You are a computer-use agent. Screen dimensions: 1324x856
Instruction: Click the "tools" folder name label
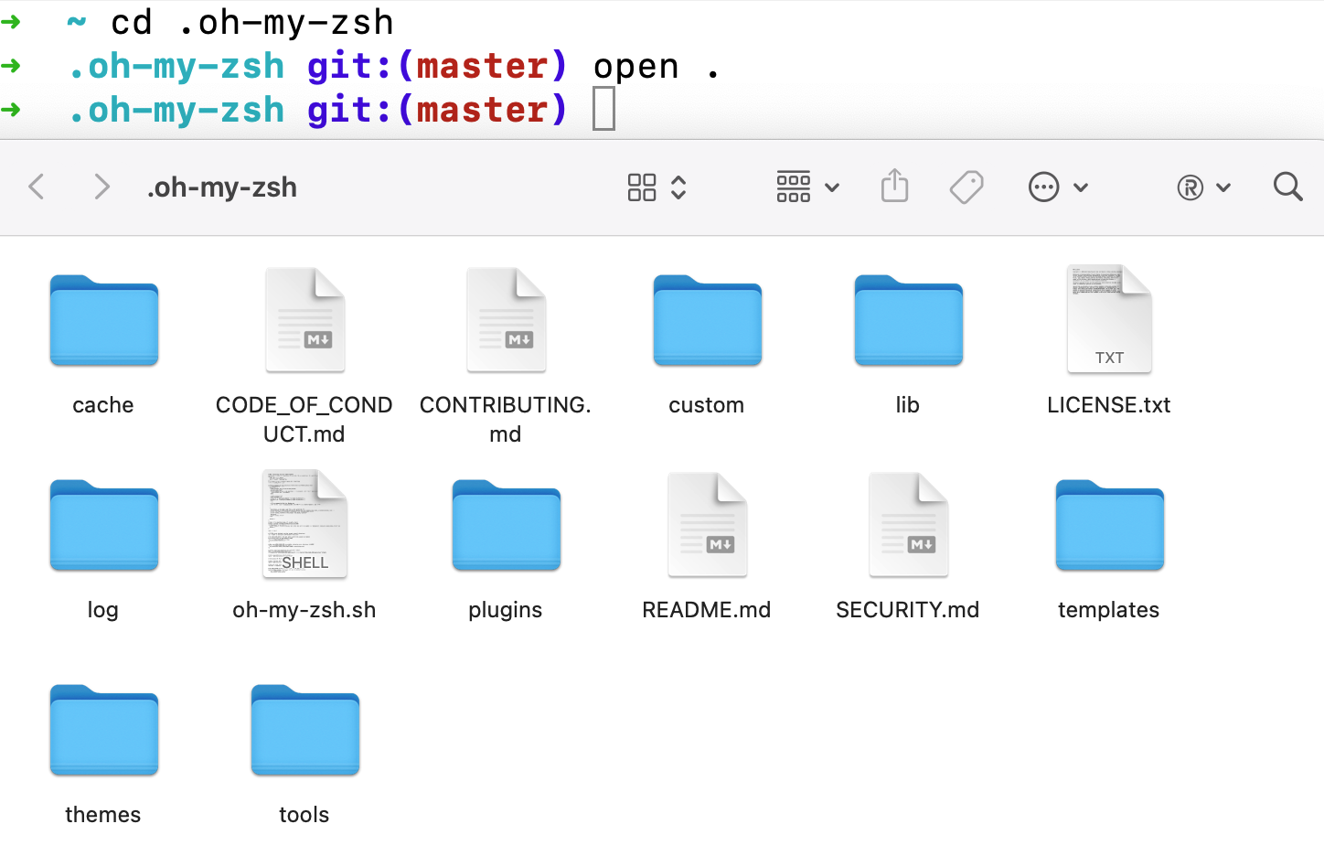click(304, 815)
